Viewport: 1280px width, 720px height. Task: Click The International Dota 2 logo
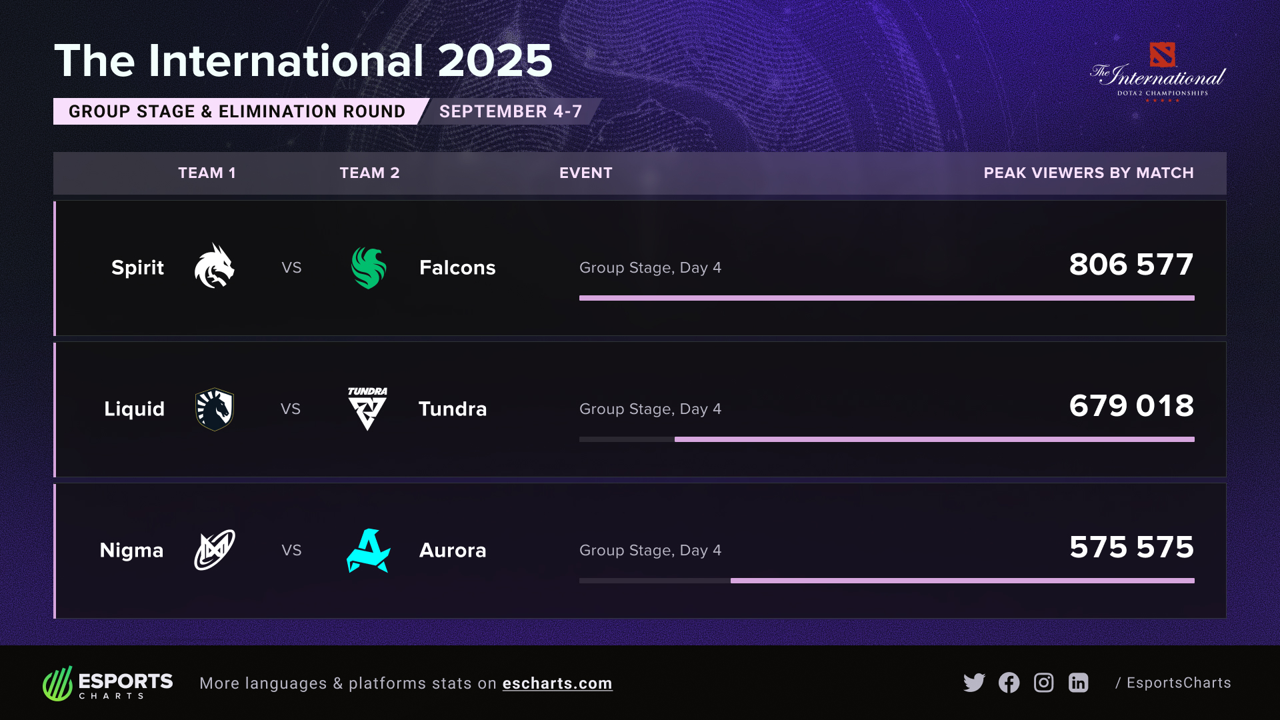[1158, 73]
